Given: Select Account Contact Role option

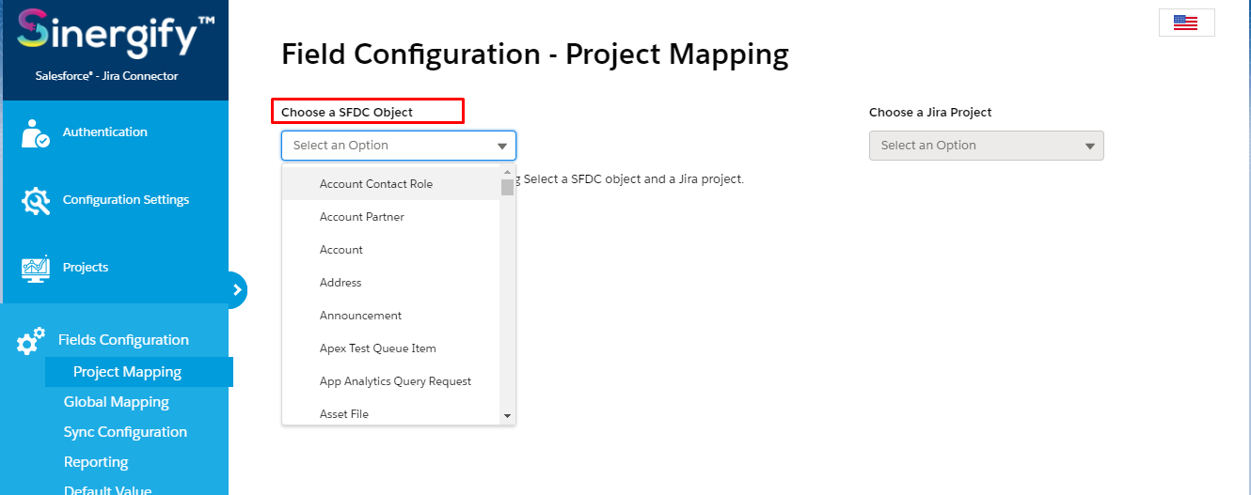Looking at the screenshot, I should coord(391,184).
